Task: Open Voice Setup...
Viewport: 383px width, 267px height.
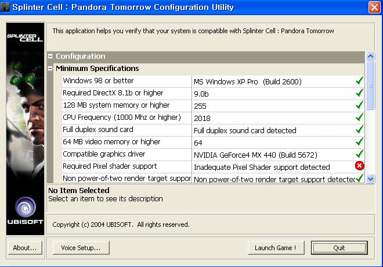Action: coord(81,248)
